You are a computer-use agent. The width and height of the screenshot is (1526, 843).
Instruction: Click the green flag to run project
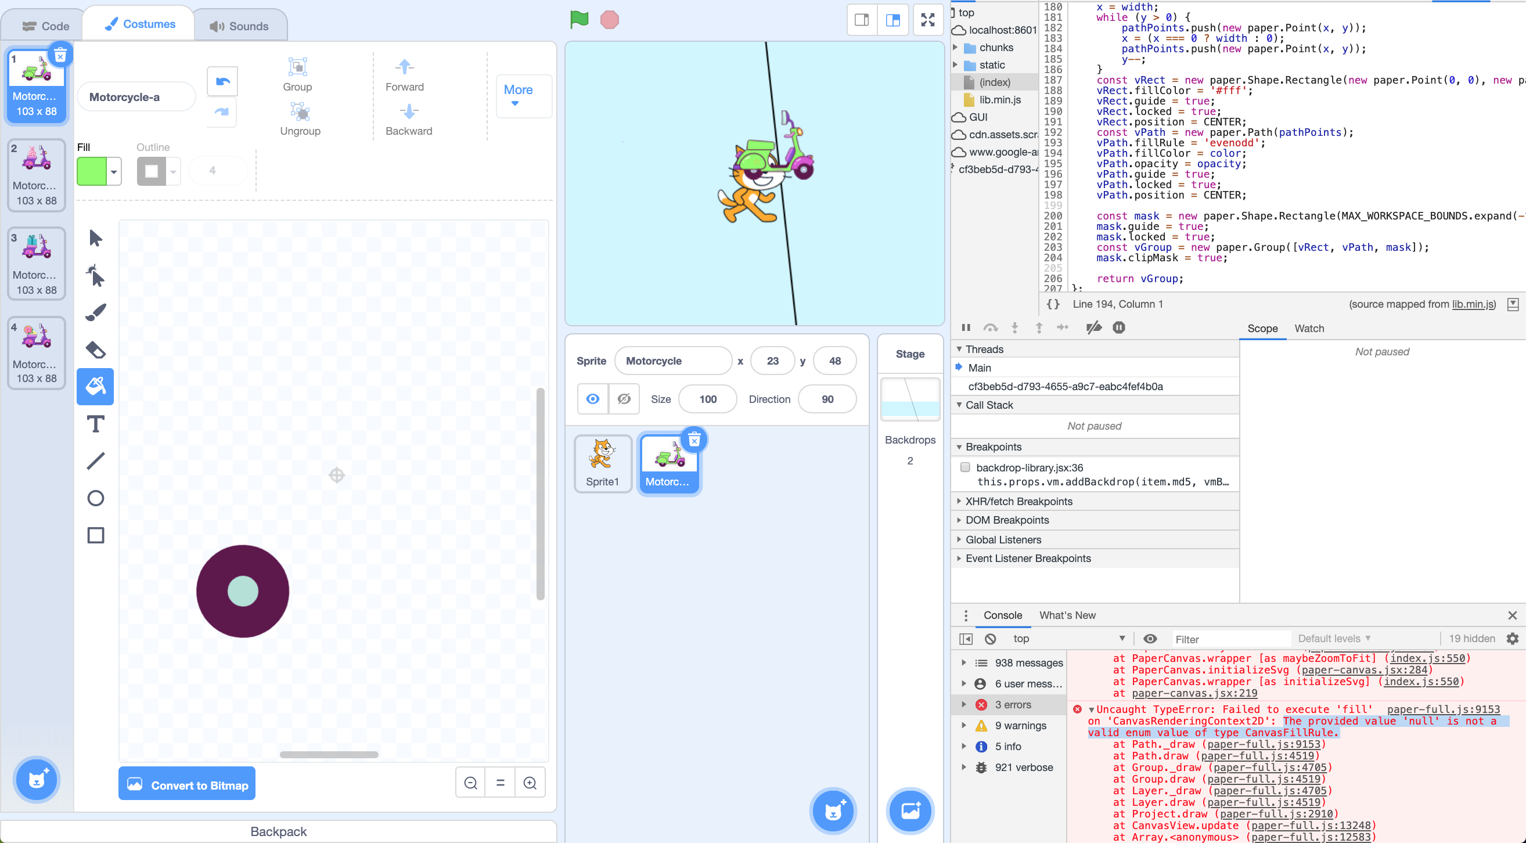pyautogui.click(x=580, y=20)
